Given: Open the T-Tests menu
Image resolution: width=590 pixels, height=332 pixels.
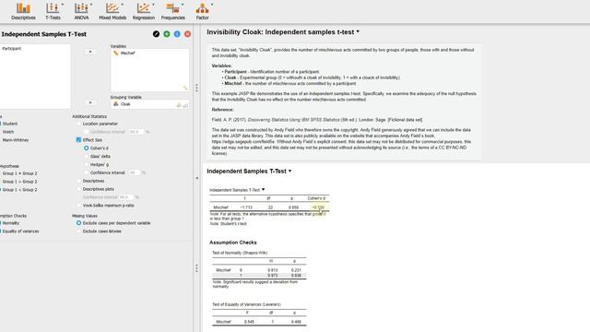Looking at the screenshot, I should click(53, 11).
